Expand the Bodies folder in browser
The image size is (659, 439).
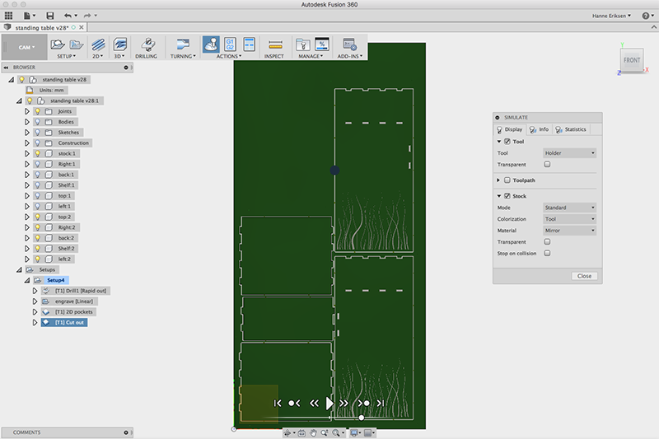pos(27,122)
